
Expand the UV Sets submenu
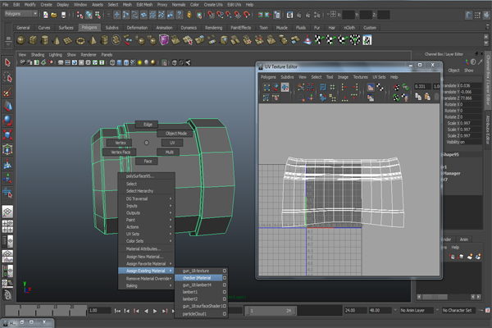(x=146, y=234)
